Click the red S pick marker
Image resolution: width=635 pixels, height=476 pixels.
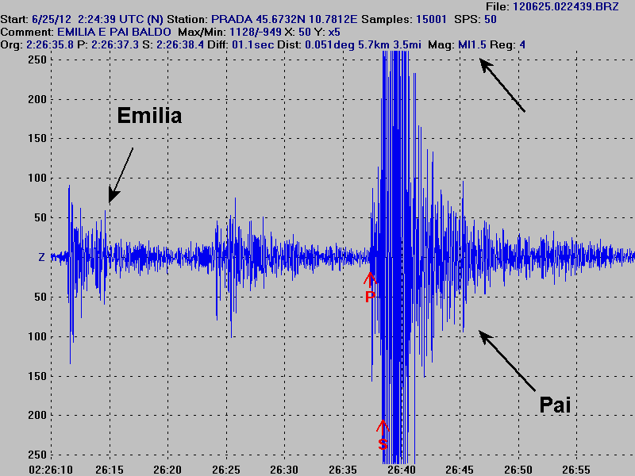[383, 435]
